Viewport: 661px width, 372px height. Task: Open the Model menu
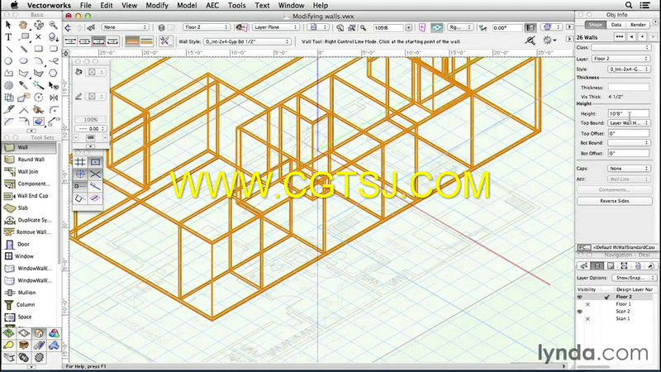pyautogui.click(x=187, y=5)
